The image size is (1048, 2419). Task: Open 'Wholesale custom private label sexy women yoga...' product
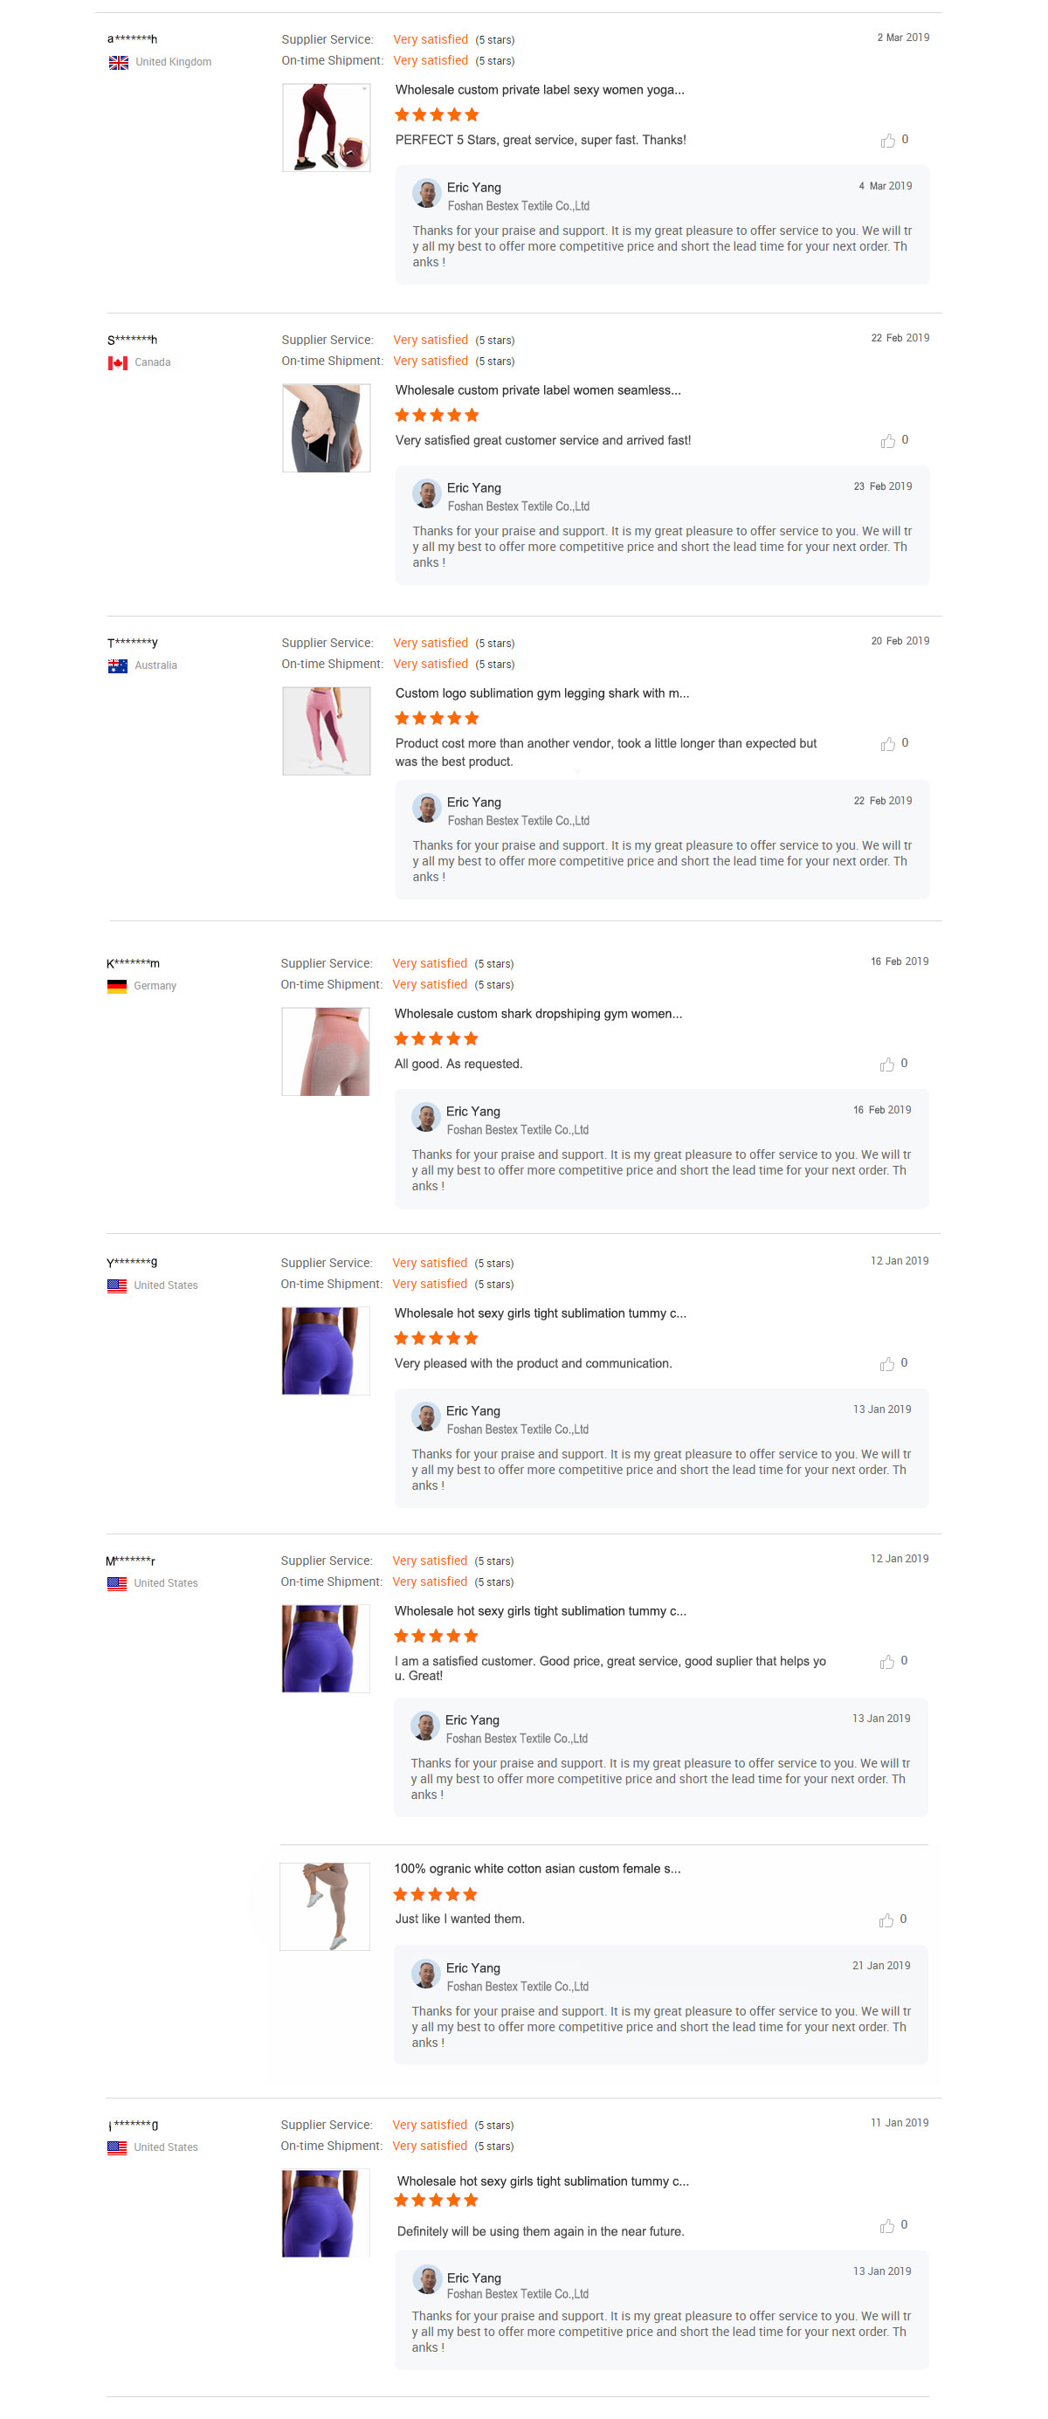pyautogui.click(x=539, y=90)
